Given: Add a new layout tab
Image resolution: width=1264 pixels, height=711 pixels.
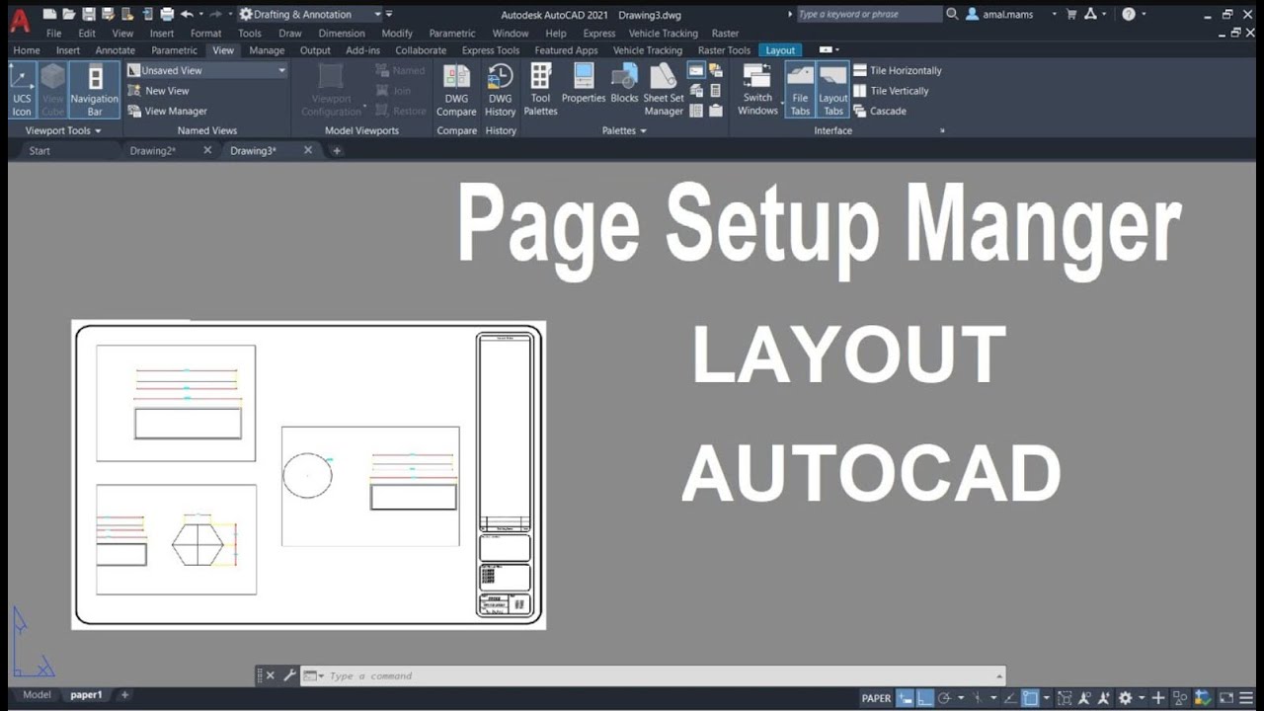Looking at the screenshot, I should coord(124,695).
